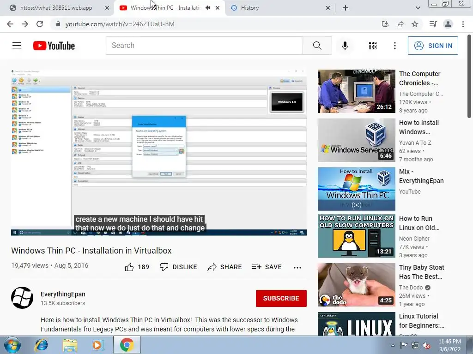
Task: Click the video player area
Action: coord(159,152)
